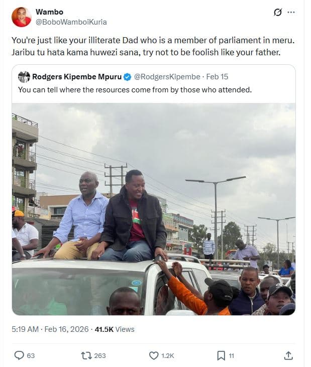Open the @BoboWamboiKuria handle link
The height and width of the screenshot is (367, 311).
coord(71,22)
